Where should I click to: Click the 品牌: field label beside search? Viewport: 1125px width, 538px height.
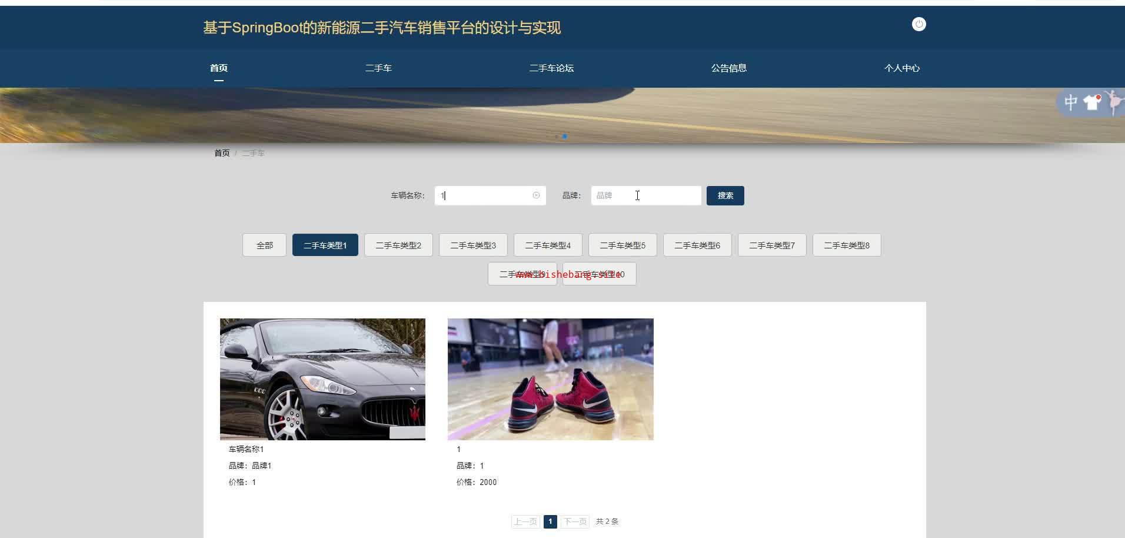click(571, 195)
